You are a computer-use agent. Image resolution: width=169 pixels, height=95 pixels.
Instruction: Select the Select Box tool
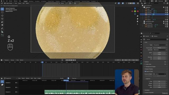[2, 9]
